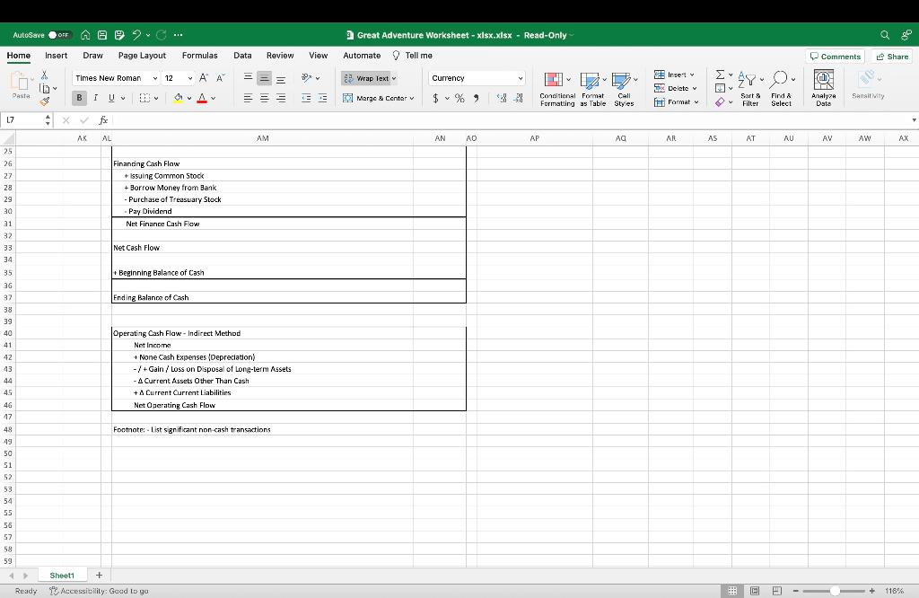Click the Find & Select magnifier
Image resolution: width=919 pixels, height=598 pixels.
click(782, 89)
